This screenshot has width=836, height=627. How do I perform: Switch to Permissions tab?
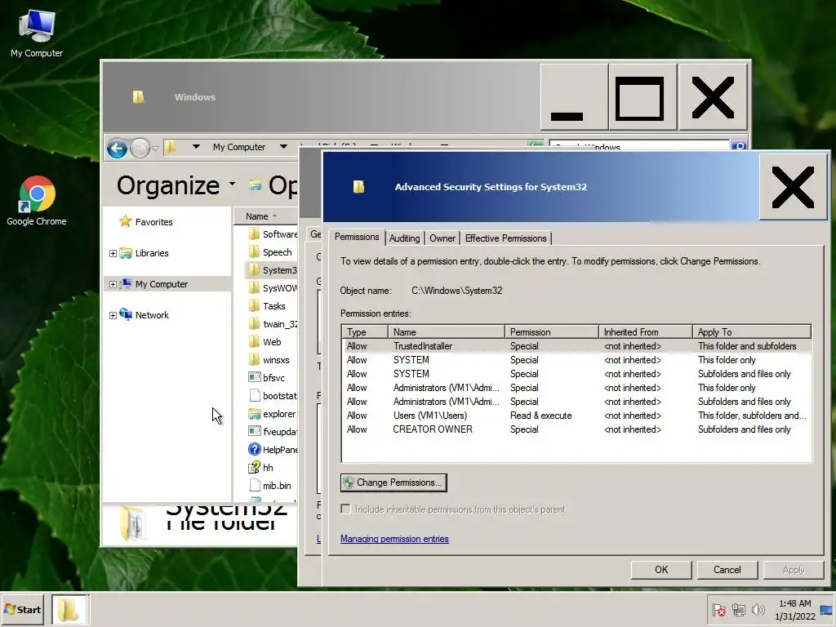[x=357, y=237]
